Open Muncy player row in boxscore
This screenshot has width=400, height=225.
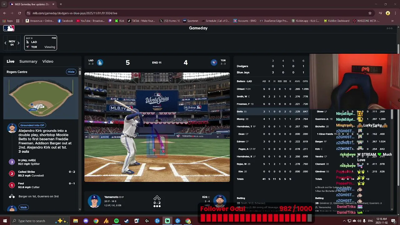[272, 119]
